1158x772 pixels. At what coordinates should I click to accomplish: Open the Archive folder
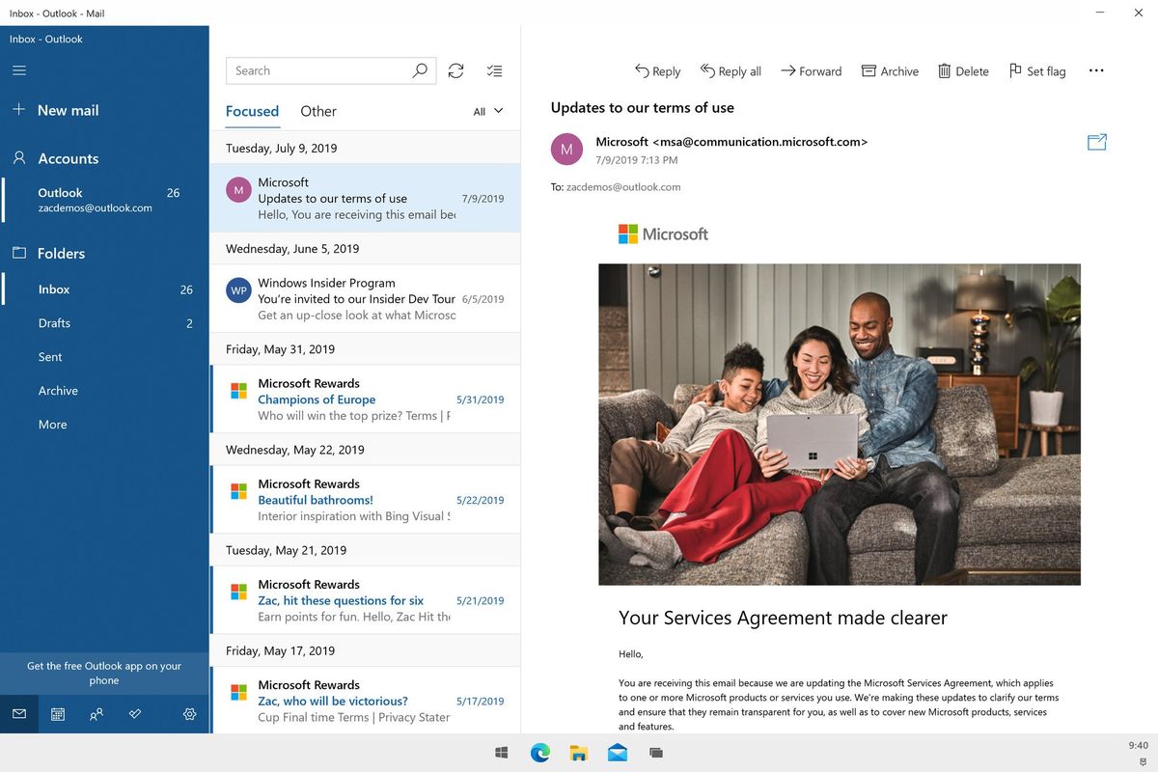[104, 391]
